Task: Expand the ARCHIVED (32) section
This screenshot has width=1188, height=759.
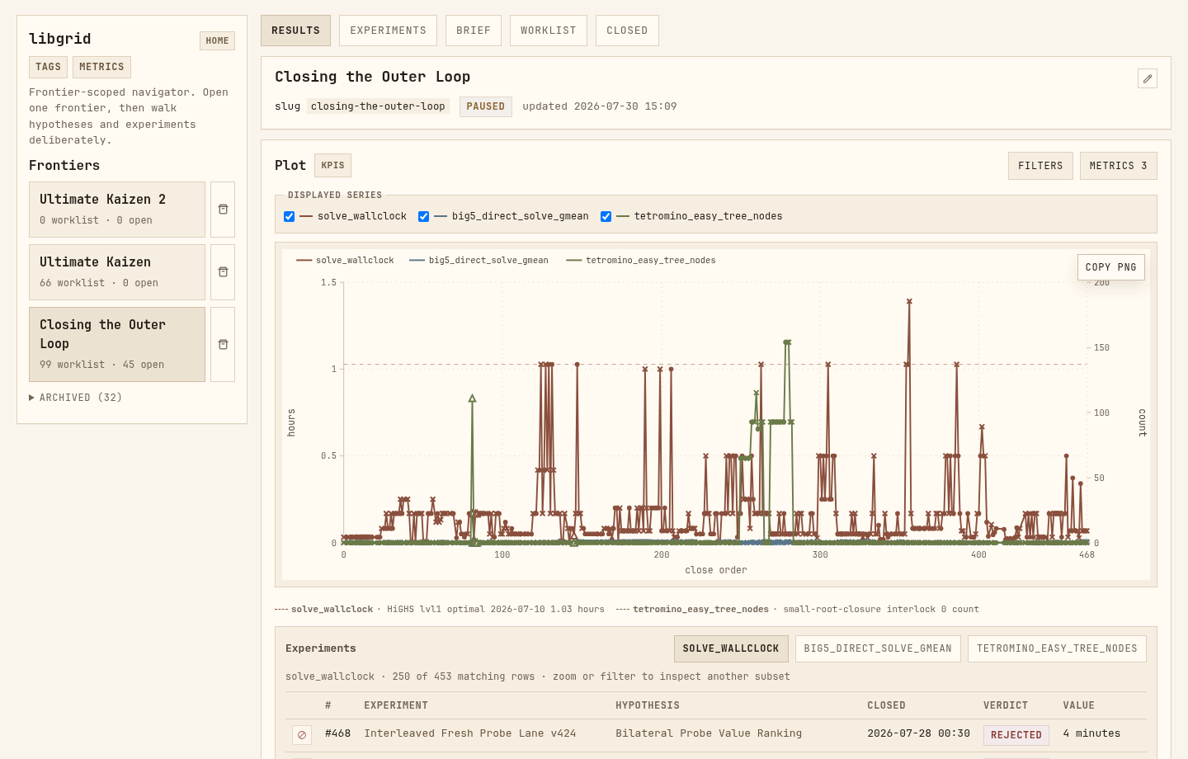Action: pyautogui.click(x=76, y=398)
